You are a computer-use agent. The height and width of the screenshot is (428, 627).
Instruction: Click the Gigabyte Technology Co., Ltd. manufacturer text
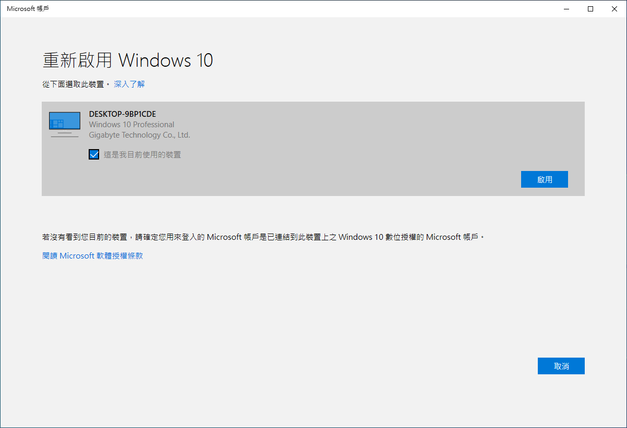pyautogui.click(x=139, y=134)
